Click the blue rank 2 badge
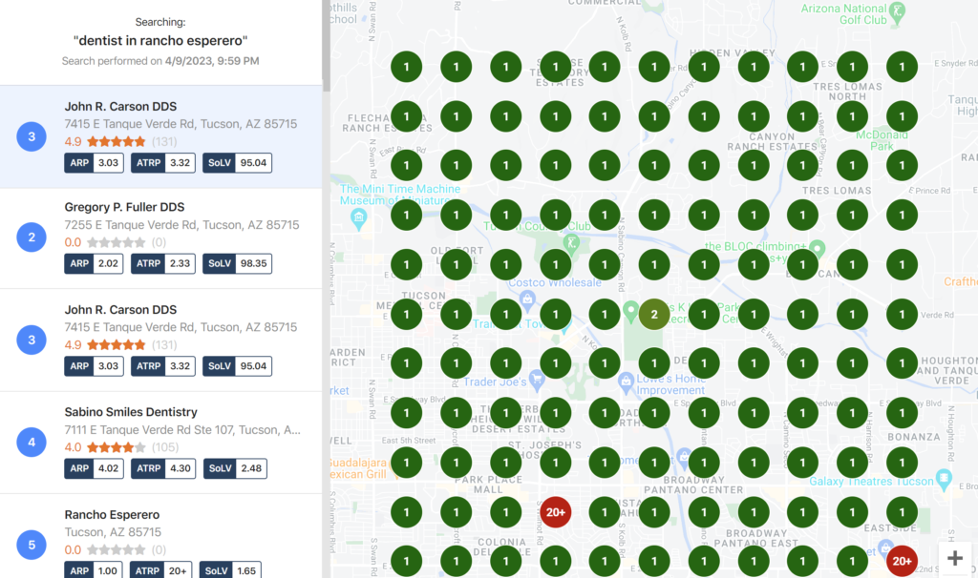978x578 pixels. [32, 238]
